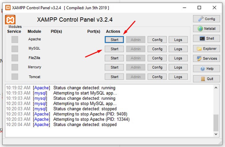Start the MySQL module
The image size is (225, 147).
[114, 49]
